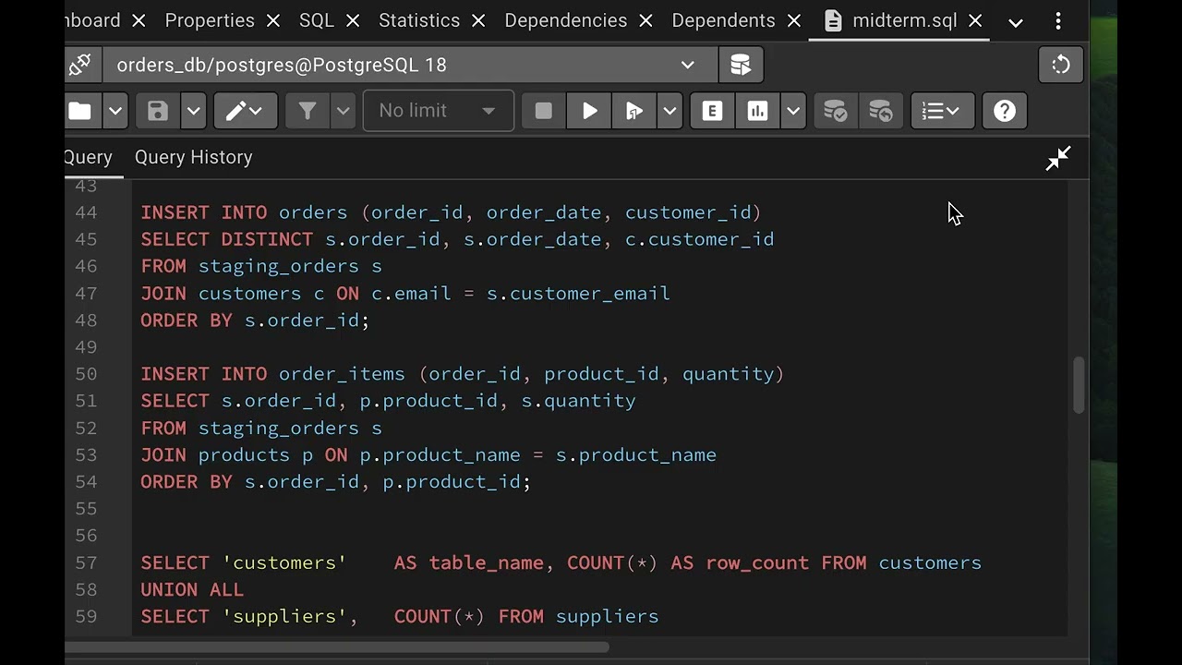Expand the Save File dropdown arrow
Screen dimensions: 1182x665
193,111
